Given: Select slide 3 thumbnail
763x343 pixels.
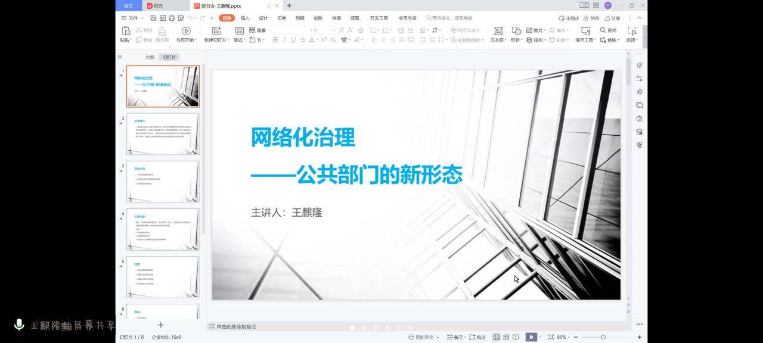Looking at the screenshot, I should coord(163,182).
